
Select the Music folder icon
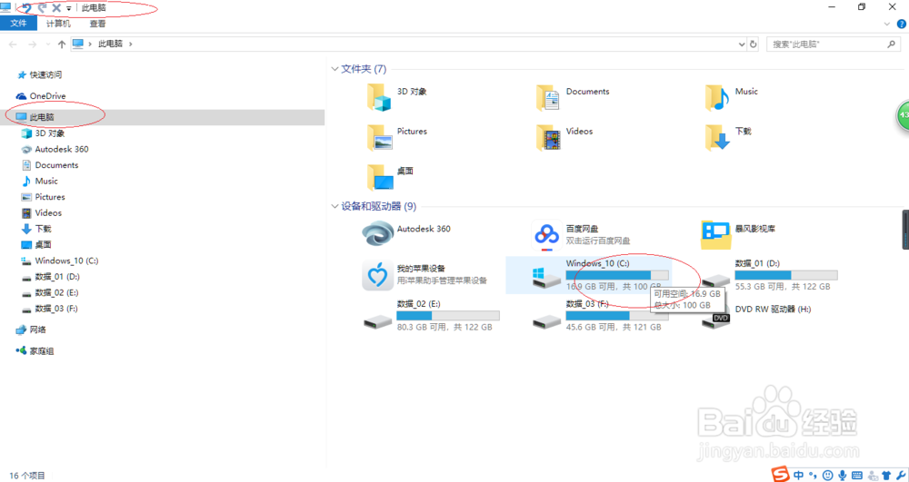point(717,97)
